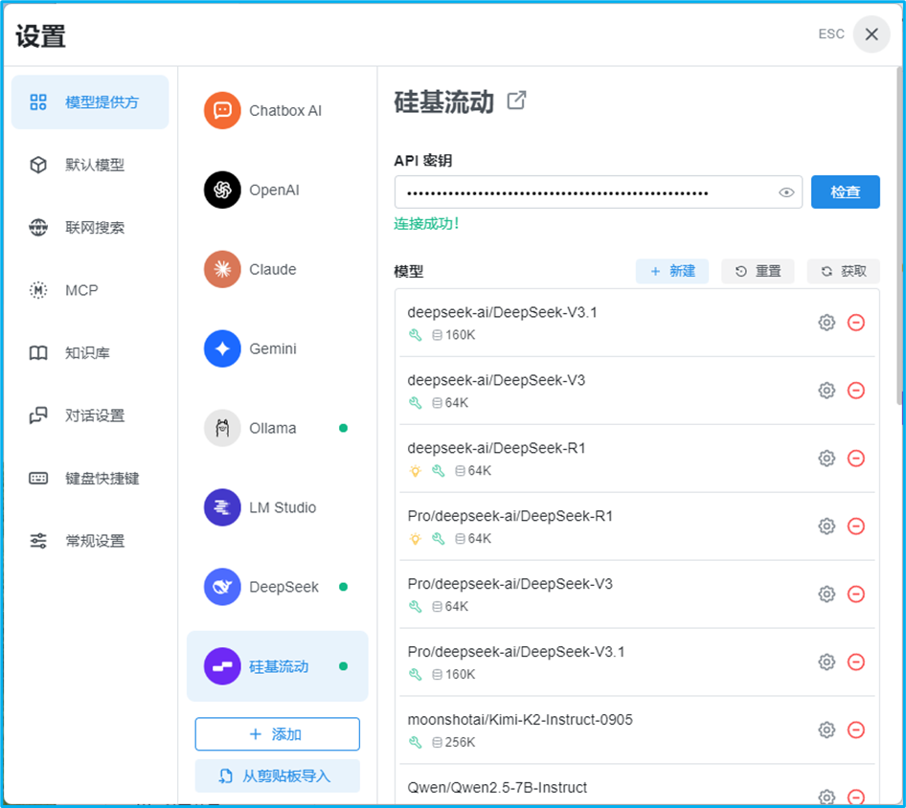Click the wrench icon on Pro/deepseek-ai/DeepSeek-V3
The height and width of the screenshot is (808, 906).
pyautogui.click(x=415, y=606)
